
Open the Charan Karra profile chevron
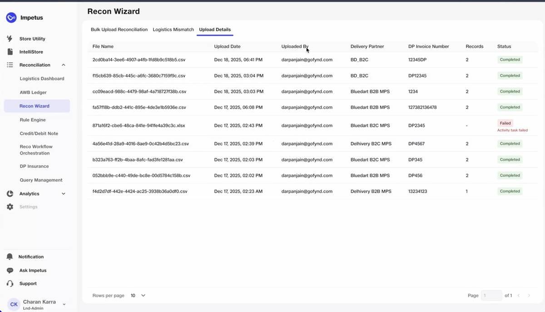pos(64,304)
